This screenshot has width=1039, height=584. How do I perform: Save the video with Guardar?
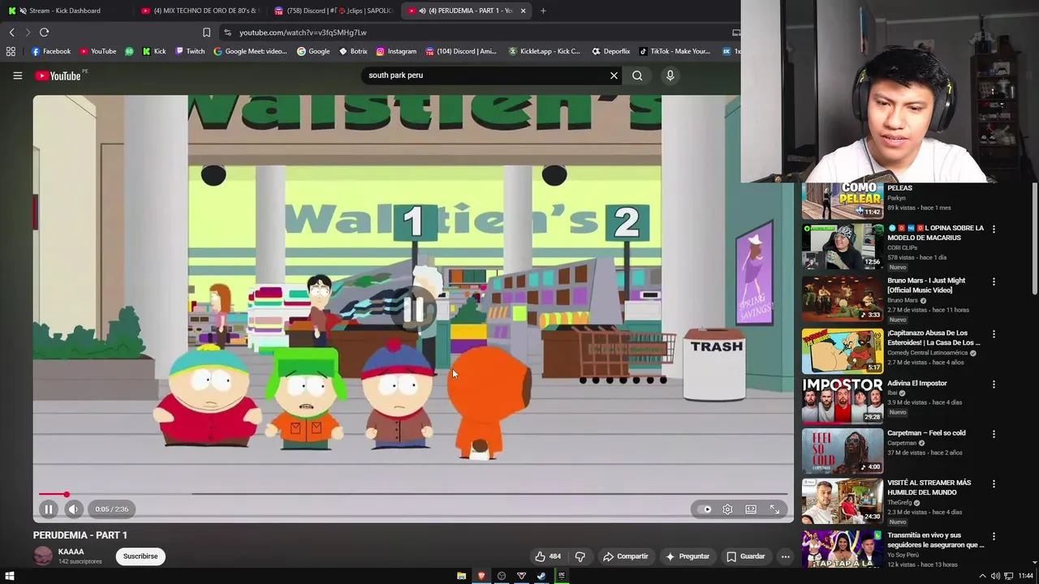point(745,556)
